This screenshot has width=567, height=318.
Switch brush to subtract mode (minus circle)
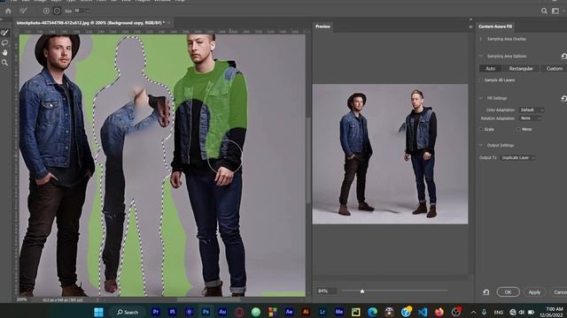[x=57, y=11]
